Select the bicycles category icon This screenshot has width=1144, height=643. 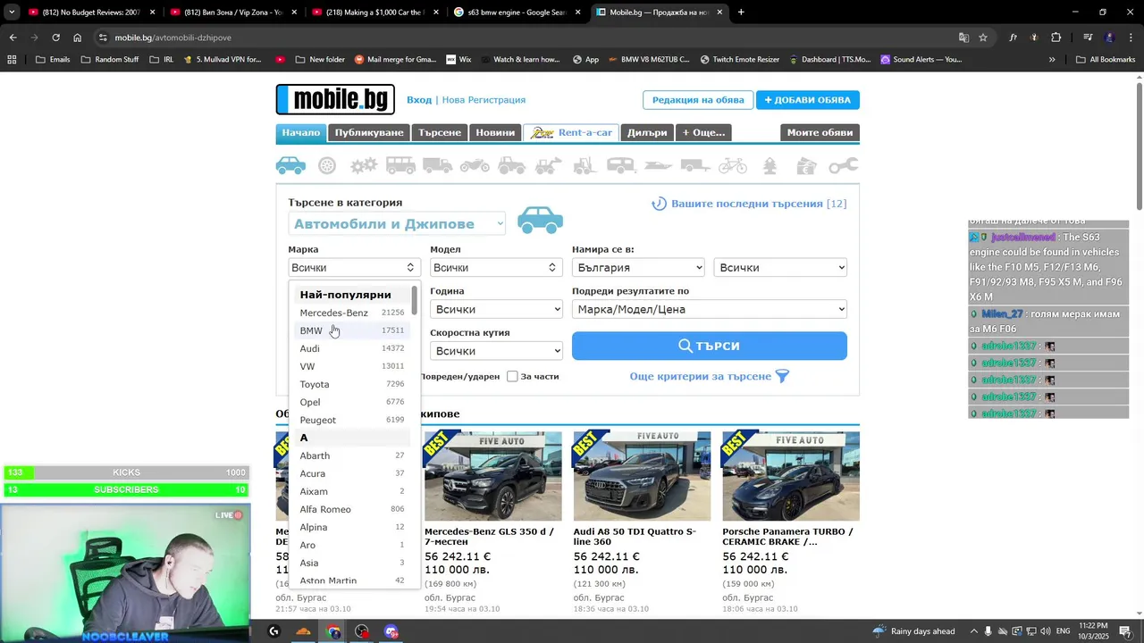coord(732,165)
